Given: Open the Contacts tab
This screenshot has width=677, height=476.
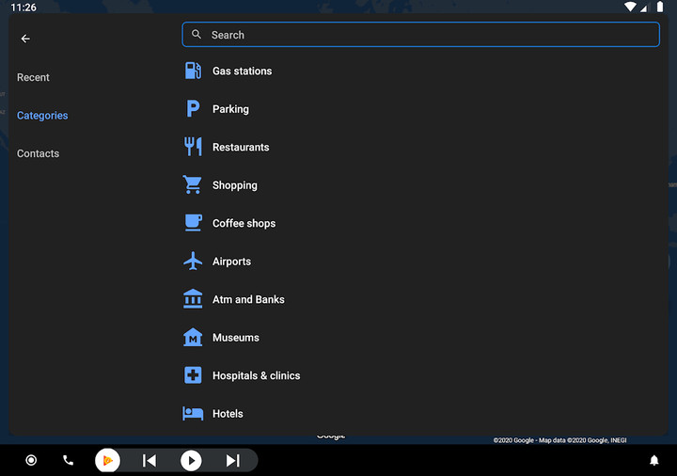Looking at the screenshot, I should tap(38, 153).
